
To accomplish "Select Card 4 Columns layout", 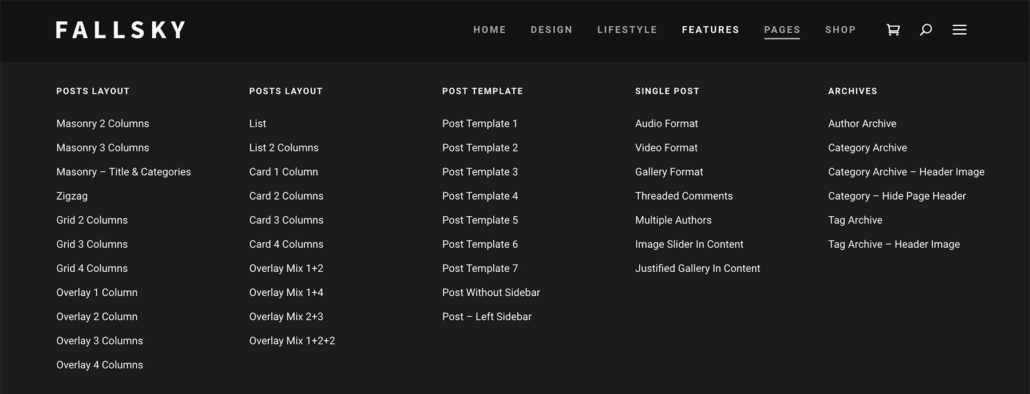I will [286, 244].
